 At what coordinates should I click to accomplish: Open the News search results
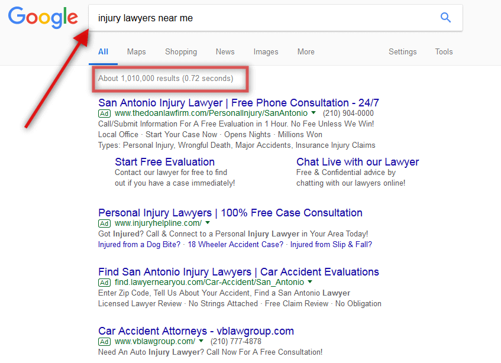tap(225, 51)
